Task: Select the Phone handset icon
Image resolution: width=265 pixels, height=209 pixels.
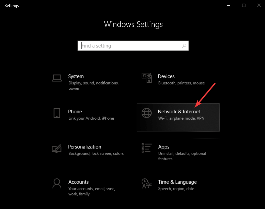Action: (57, 113)
